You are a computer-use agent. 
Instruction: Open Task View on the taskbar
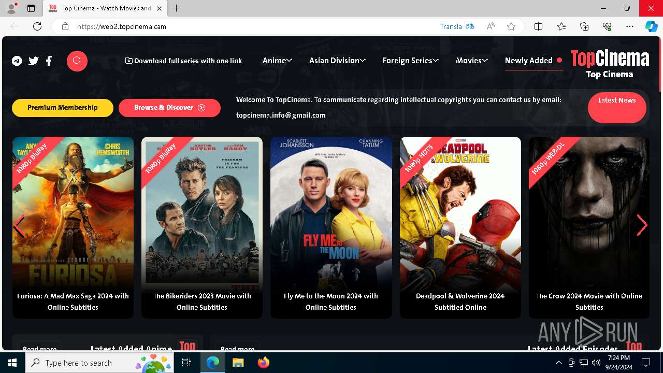pyautogui.click(x=186, y=363)
